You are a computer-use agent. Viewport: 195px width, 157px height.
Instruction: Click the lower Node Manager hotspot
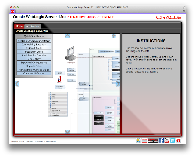point(84,99)
